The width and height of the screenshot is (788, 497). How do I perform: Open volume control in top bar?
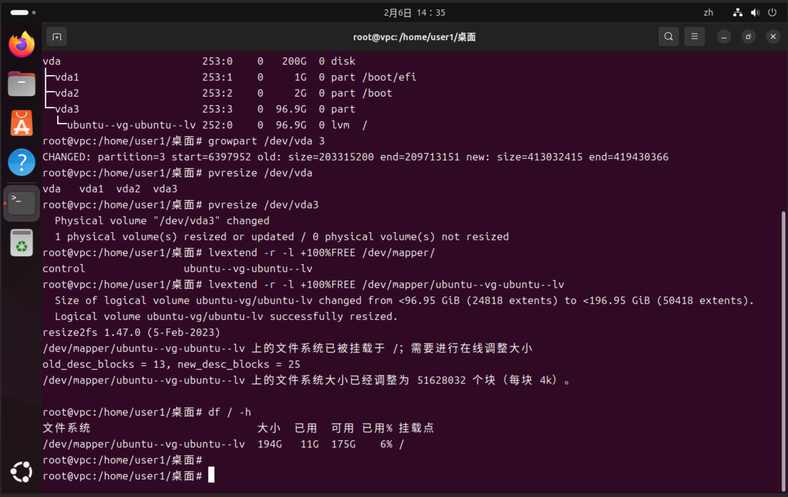click(x=755, y=13)
